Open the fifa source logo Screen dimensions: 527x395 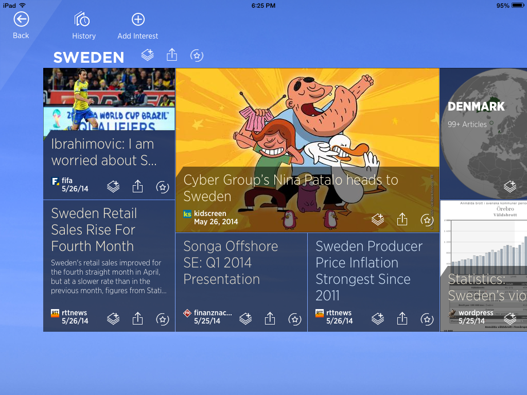click(55, 181)
